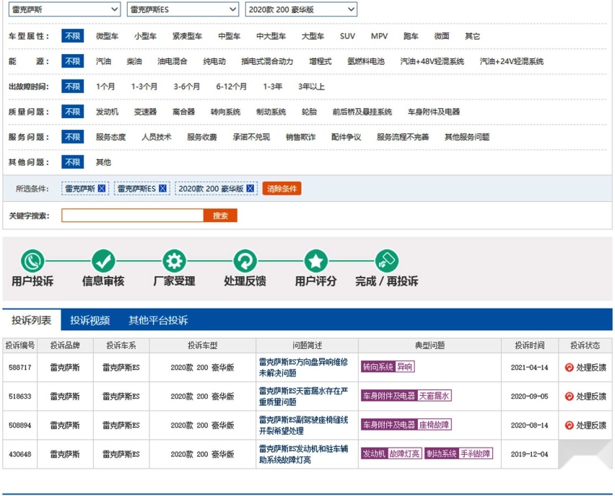This screenshot has width=615, height=496.
Task: Click the 完成/再投诉 stamp icon
Action: [x=387, y=261]
